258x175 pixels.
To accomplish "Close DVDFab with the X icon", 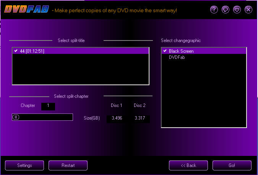I will [248, 10].
